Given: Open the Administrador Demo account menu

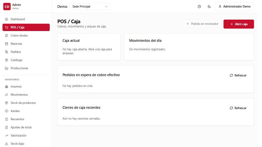Looking at the screenshot, I should (234, 7).
